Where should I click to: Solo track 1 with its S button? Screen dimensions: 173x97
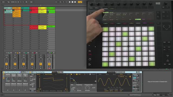pos(6,66)
